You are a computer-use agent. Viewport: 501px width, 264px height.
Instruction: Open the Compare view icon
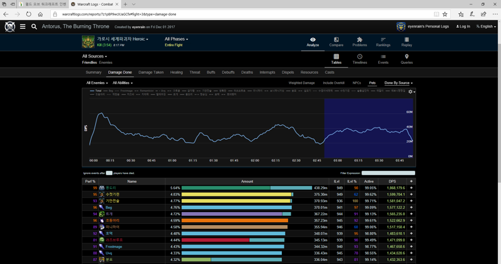[x=336, y=39]
